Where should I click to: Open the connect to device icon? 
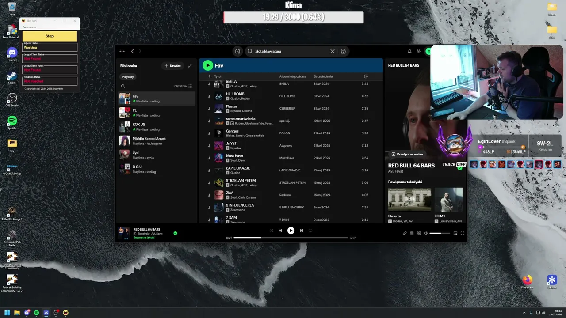pos(419,233)
